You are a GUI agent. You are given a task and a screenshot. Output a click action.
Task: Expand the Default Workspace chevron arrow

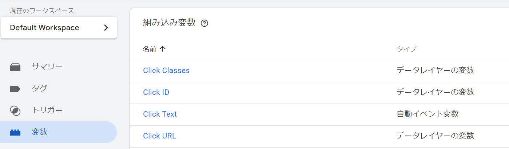click(x=106, y=28)
